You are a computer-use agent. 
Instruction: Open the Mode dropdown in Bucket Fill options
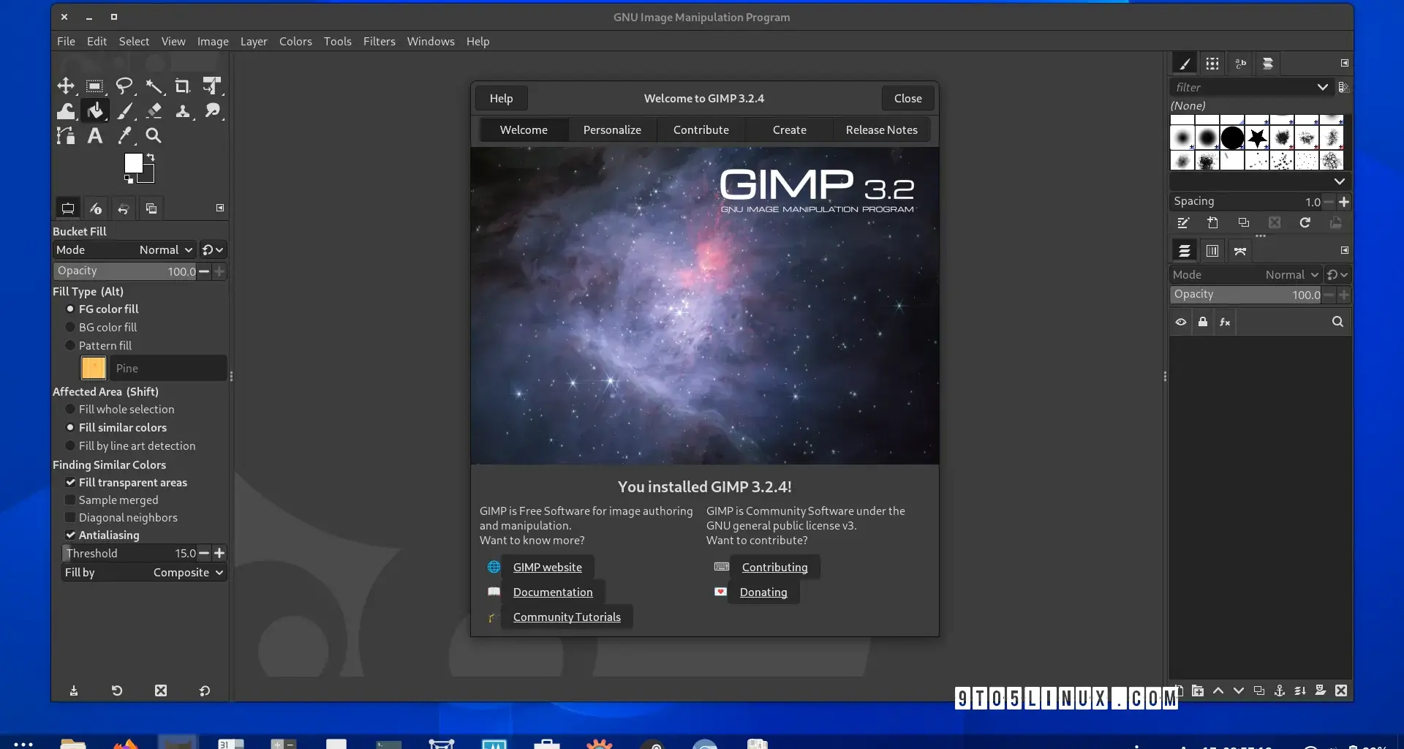164,249
